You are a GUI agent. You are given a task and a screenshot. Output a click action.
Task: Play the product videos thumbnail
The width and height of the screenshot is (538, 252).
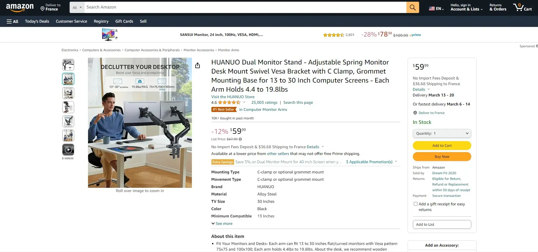(x=68, y=150)
